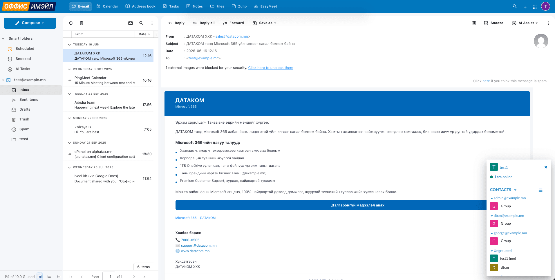Click the Дэлгэрэнгүй мэдээлэл авах button
Screen dimensions: 555x280
tap(358, 205)
